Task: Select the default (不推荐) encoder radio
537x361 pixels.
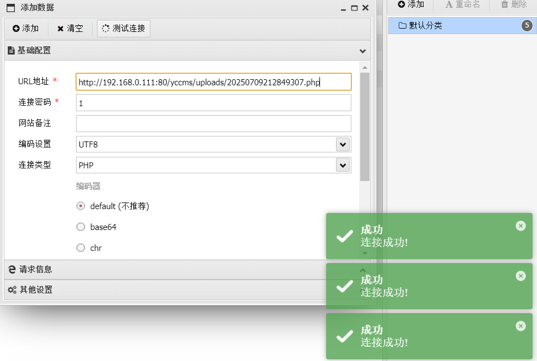Action: point(80,206)
